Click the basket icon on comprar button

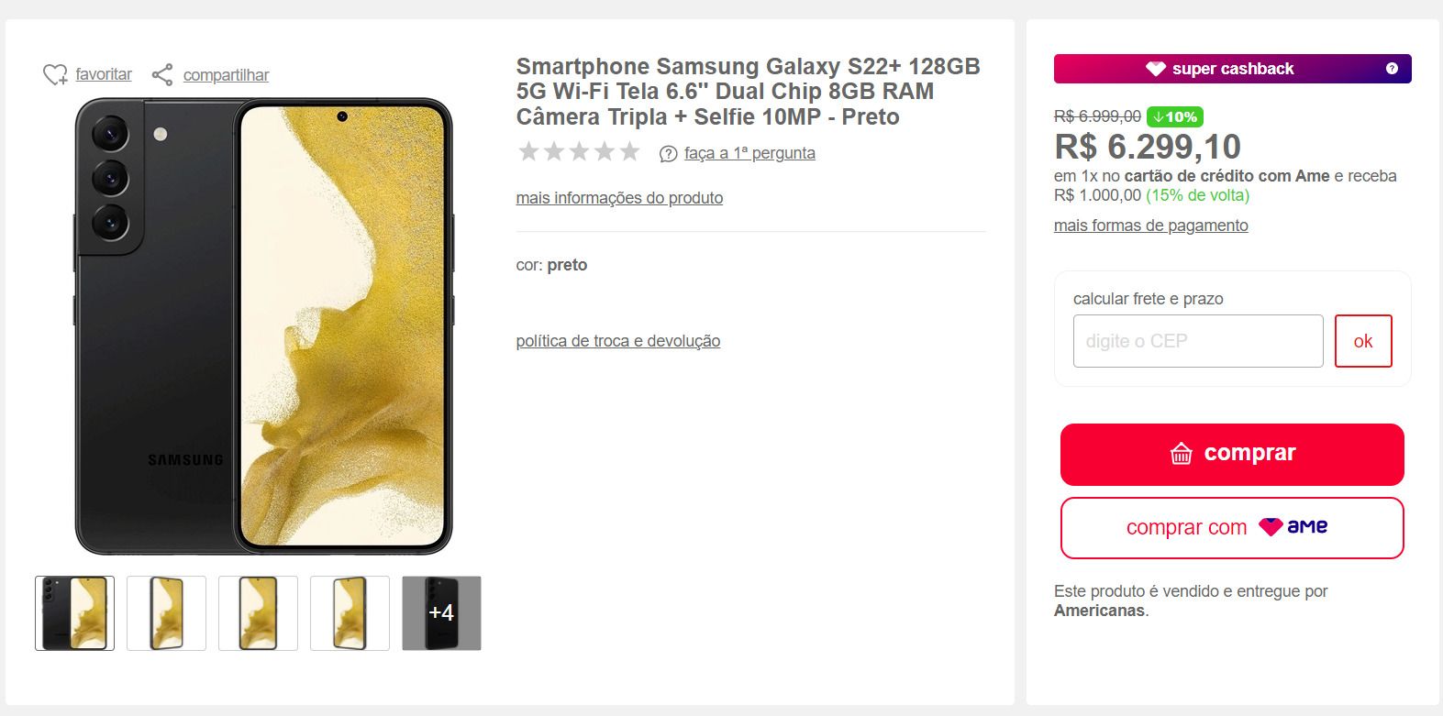point(1182,454)
